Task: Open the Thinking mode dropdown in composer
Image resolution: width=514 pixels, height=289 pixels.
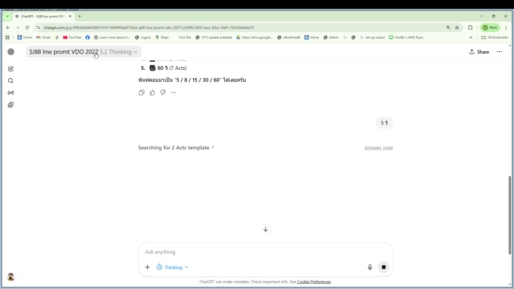Action: coord(173,267)
